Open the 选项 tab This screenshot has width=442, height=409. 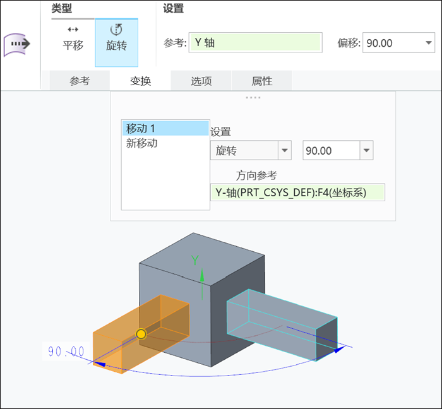[201, 81]
